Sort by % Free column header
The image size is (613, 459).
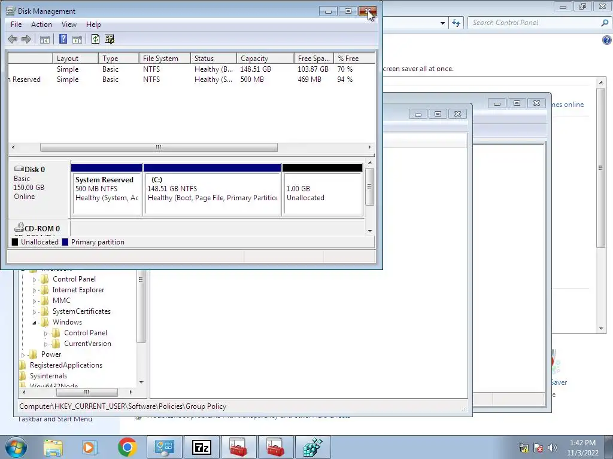354,58
